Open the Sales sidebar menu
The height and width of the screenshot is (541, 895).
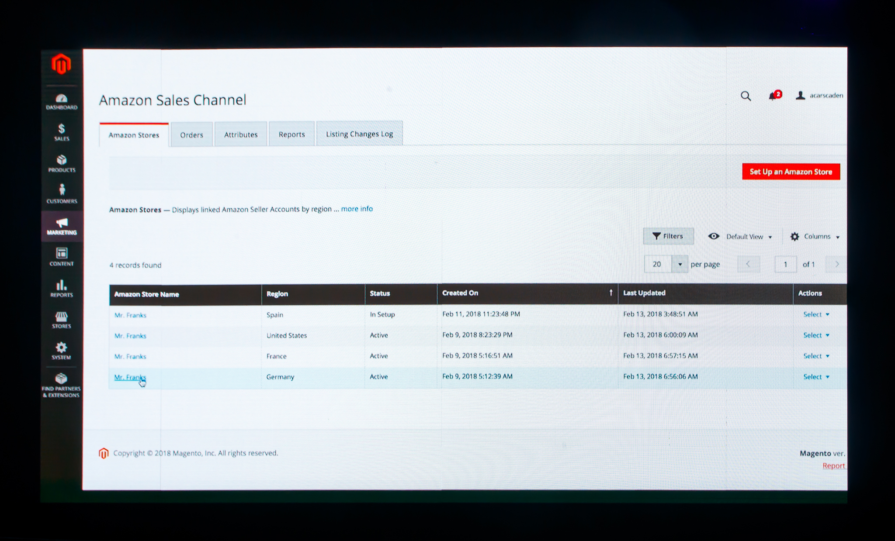(x=62, y=132)
